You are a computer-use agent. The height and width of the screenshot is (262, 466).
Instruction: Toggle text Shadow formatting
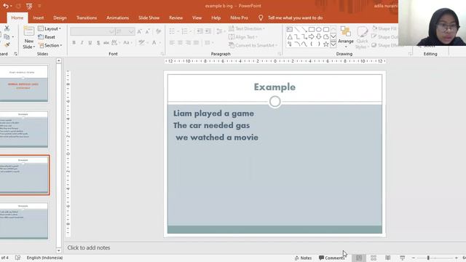point(98,43)
